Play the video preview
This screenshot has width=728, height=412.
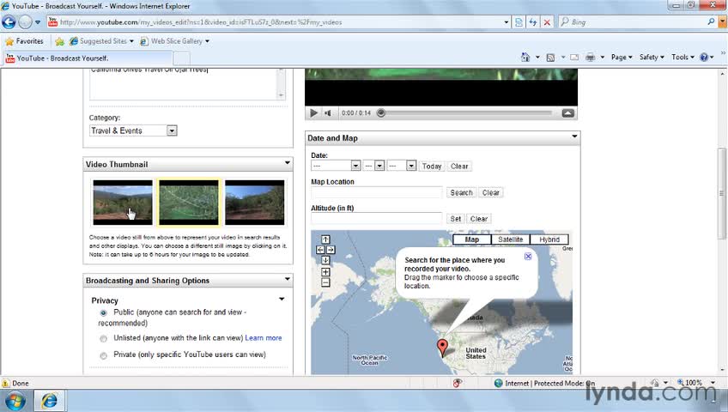pos(314,112)
